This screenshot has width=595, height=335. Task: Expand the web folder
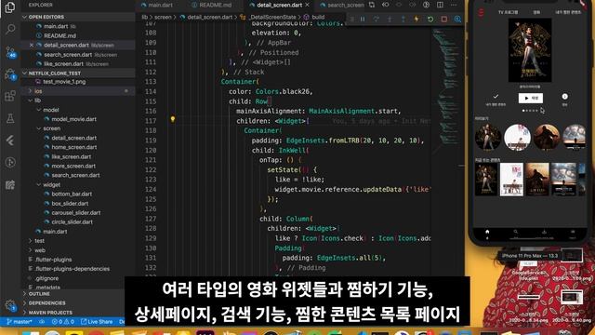pyautogui.click(x=77, y=250)
